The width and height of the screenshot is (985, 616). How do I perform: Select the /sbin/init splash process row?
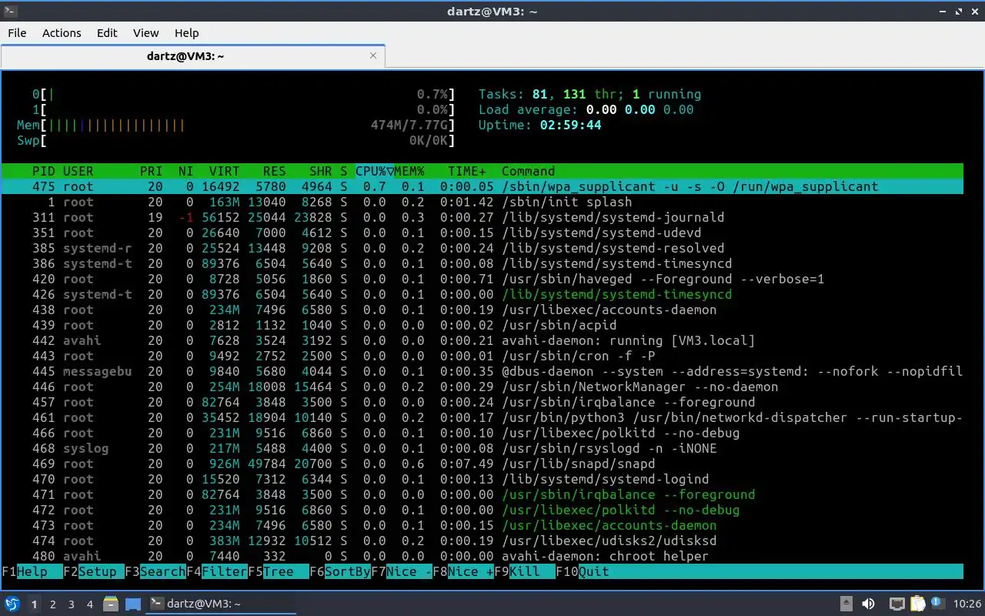tap(482, 202)
